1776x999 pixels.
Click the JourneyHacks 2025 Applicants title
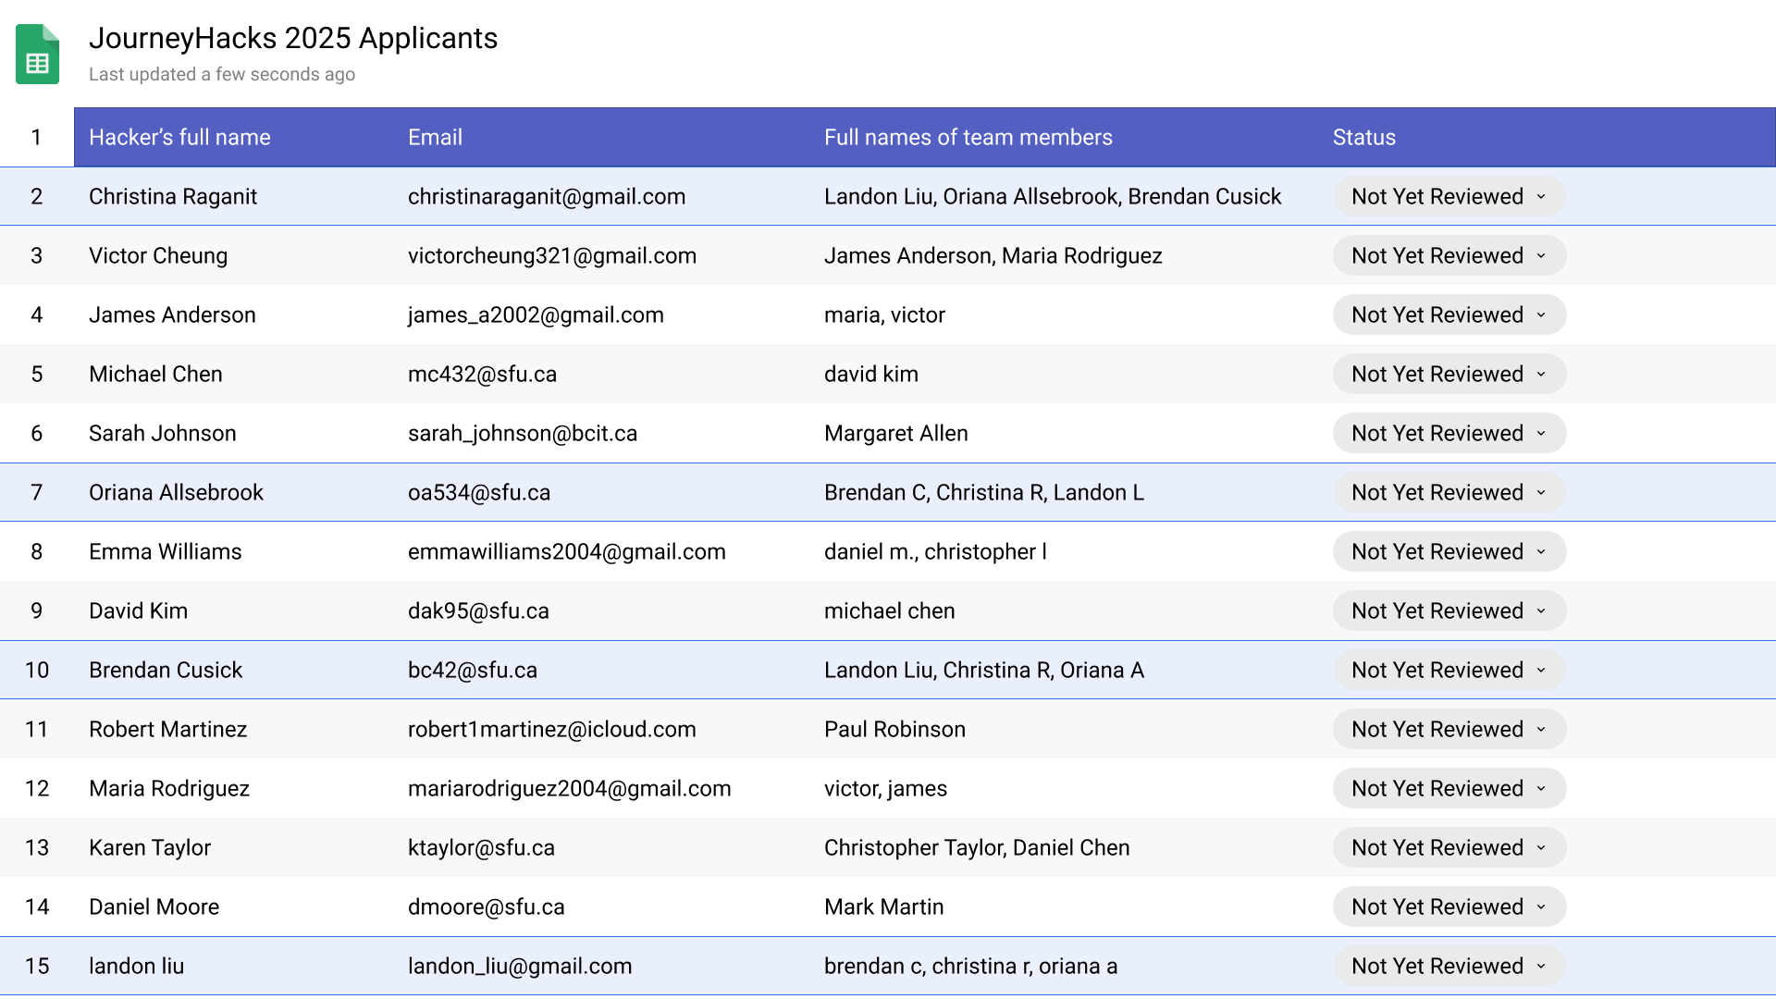pos(293,38)
